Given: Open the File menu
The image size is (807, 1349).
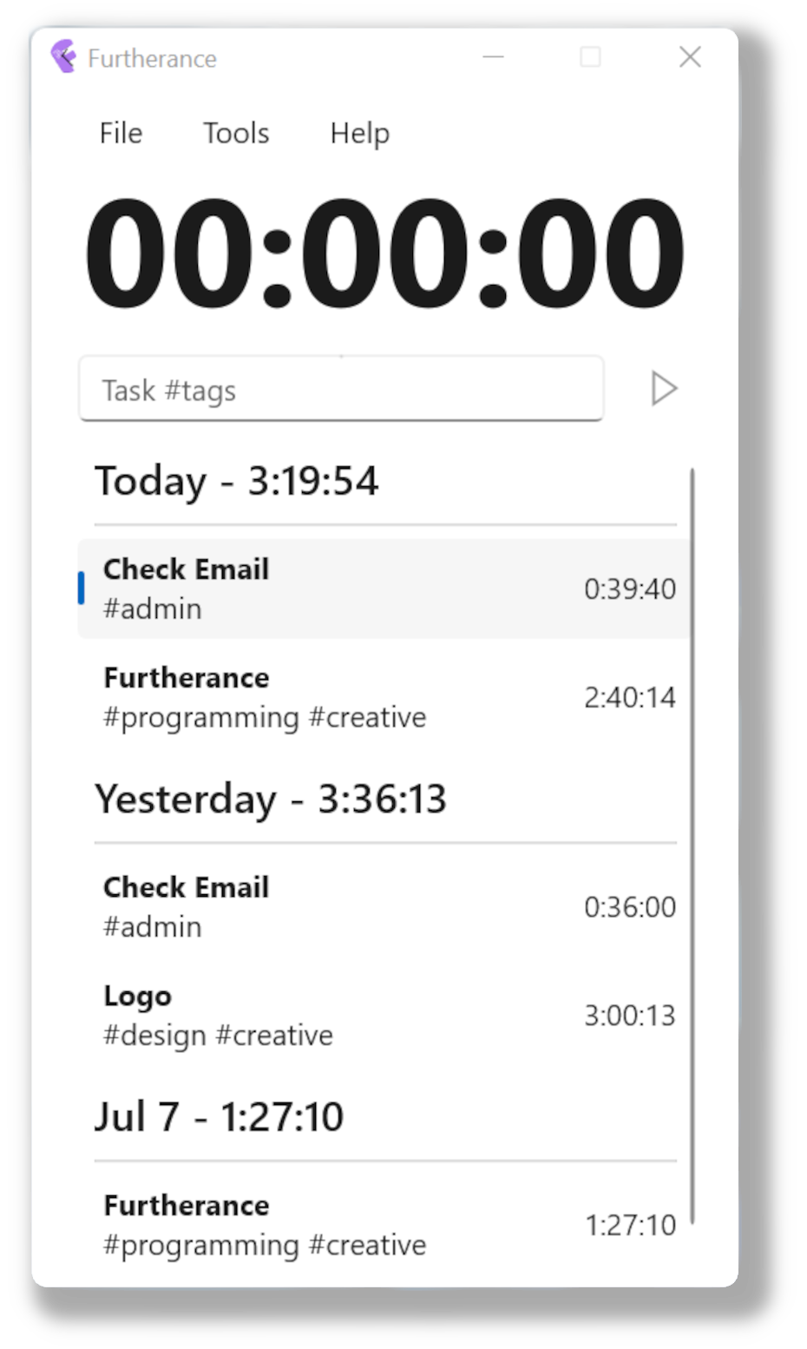Looking at the screenshot, I should [121, 133].
